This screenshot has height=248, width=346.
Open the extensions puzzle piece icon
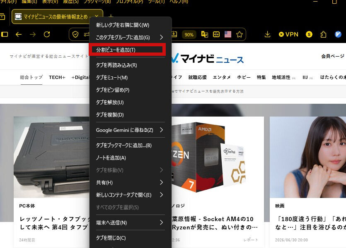point(323,34)
